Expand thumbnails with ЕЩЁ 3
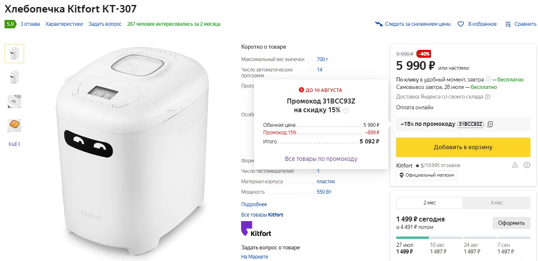This screenshot has width=538, height=261. click(x=14, y=144)
